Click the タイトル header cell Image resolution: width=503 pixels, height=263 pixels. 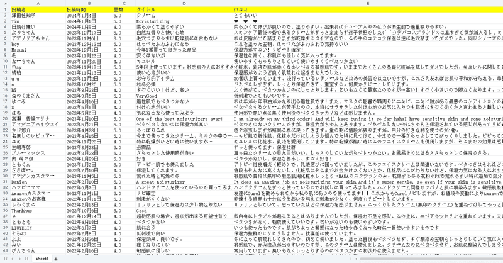pyautogui.click(x=184, y=9)
